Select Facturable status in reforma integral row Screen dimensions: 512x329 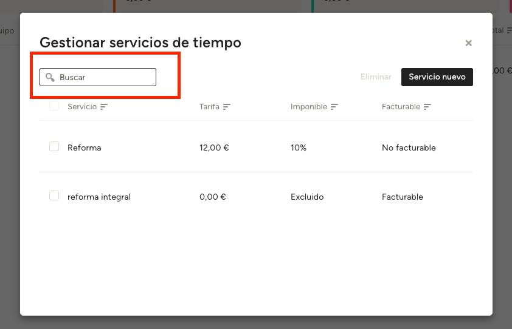tap(403, 197)
